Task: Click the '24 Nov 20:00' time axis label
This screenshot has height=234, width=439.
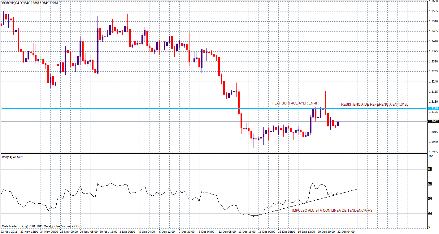Action: pyautogui.click(x=49, y=232)
